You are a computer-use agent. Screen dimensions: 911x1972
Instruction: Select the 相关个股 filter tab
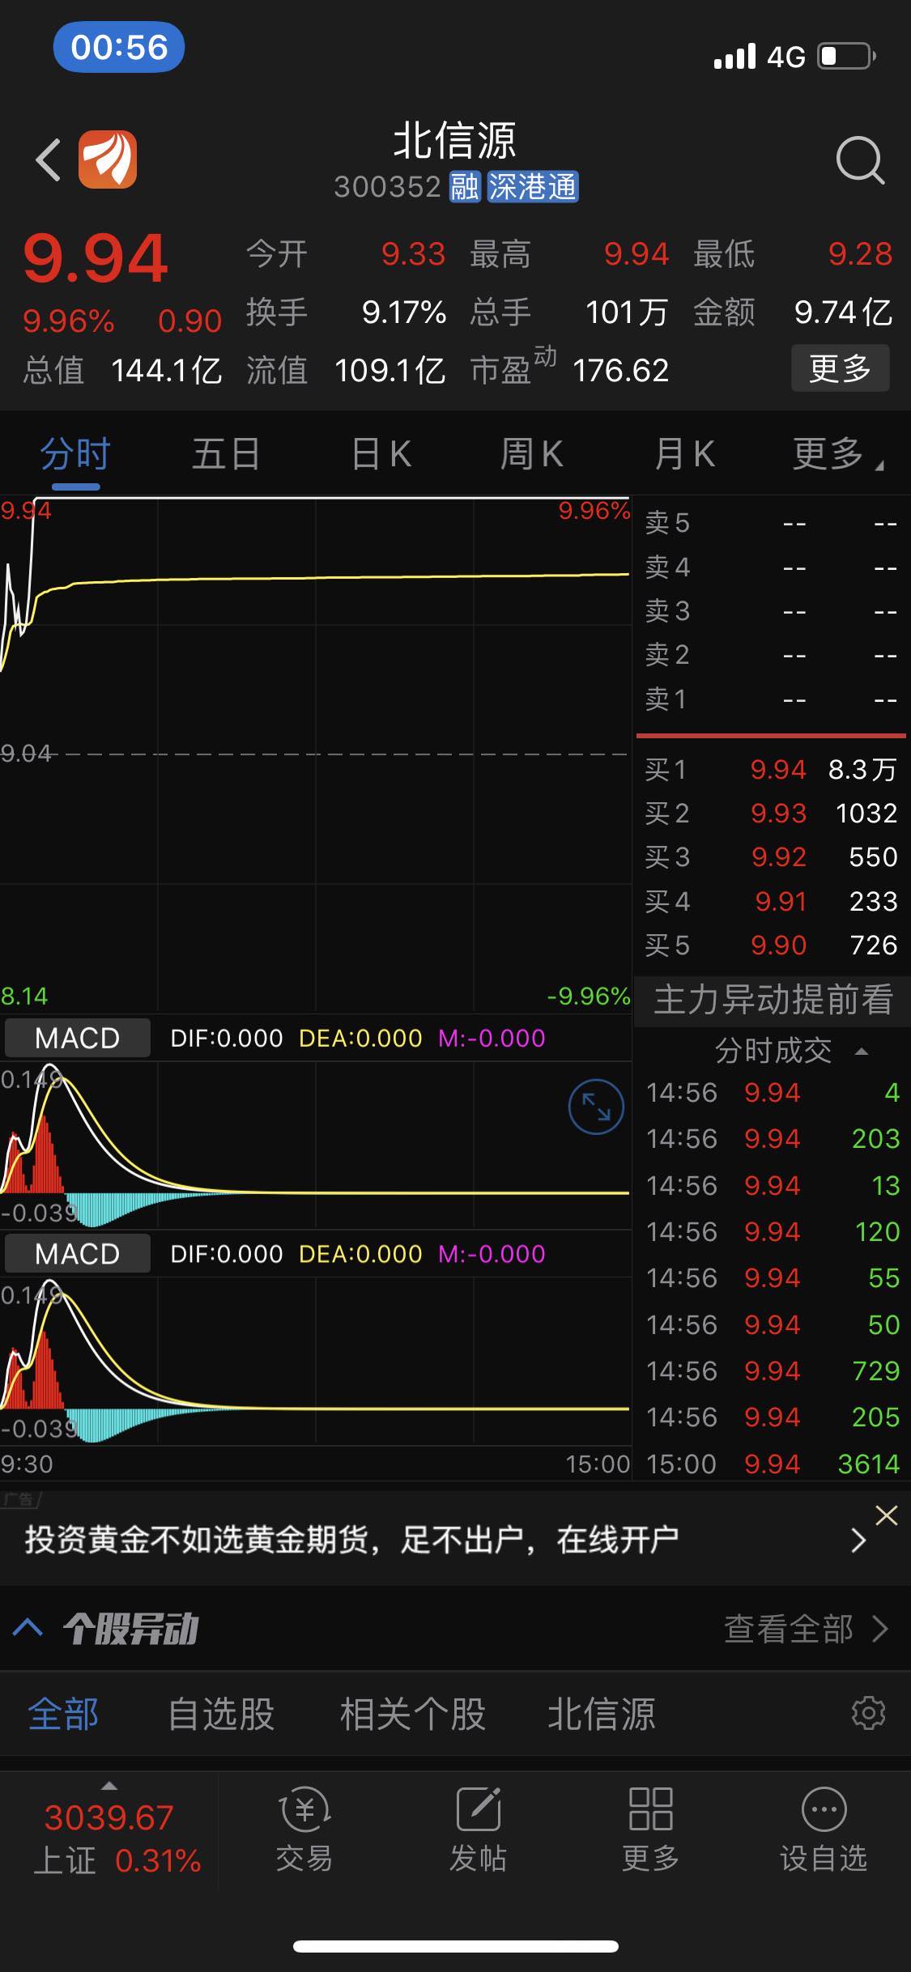coord(412,1714)
